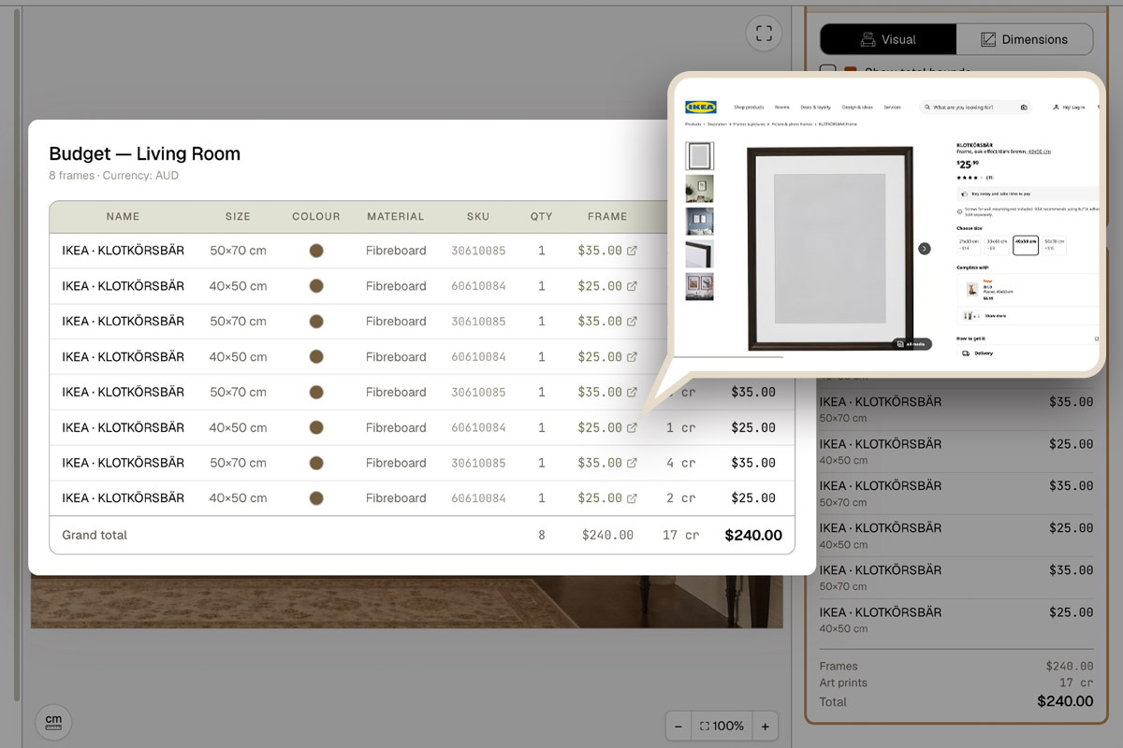
Task: Click the sidebar Total $240.00 line
Action: 955,701
